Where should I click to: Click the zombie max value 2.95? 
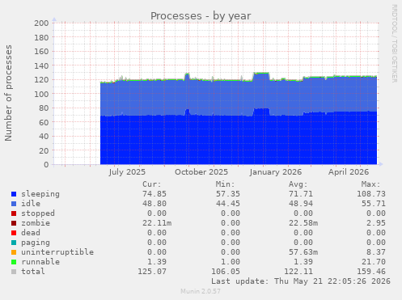[376, 223]
